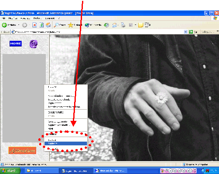Click the Windows start button

[x=10, y=171]
